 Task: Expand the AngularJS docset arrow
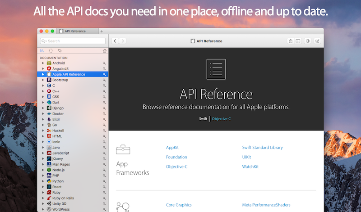43,68
